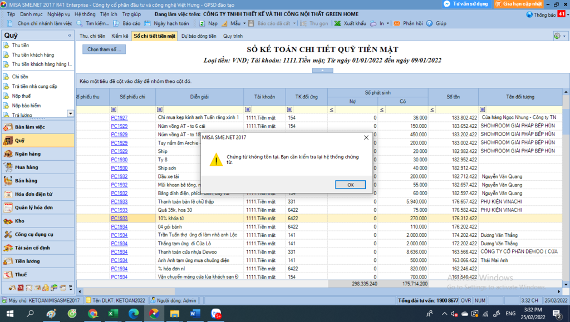The width and height of the screenshot is (570, 322).
Task: Select Thu tiền in the Quỹ panel
Action: pos(21,46)
